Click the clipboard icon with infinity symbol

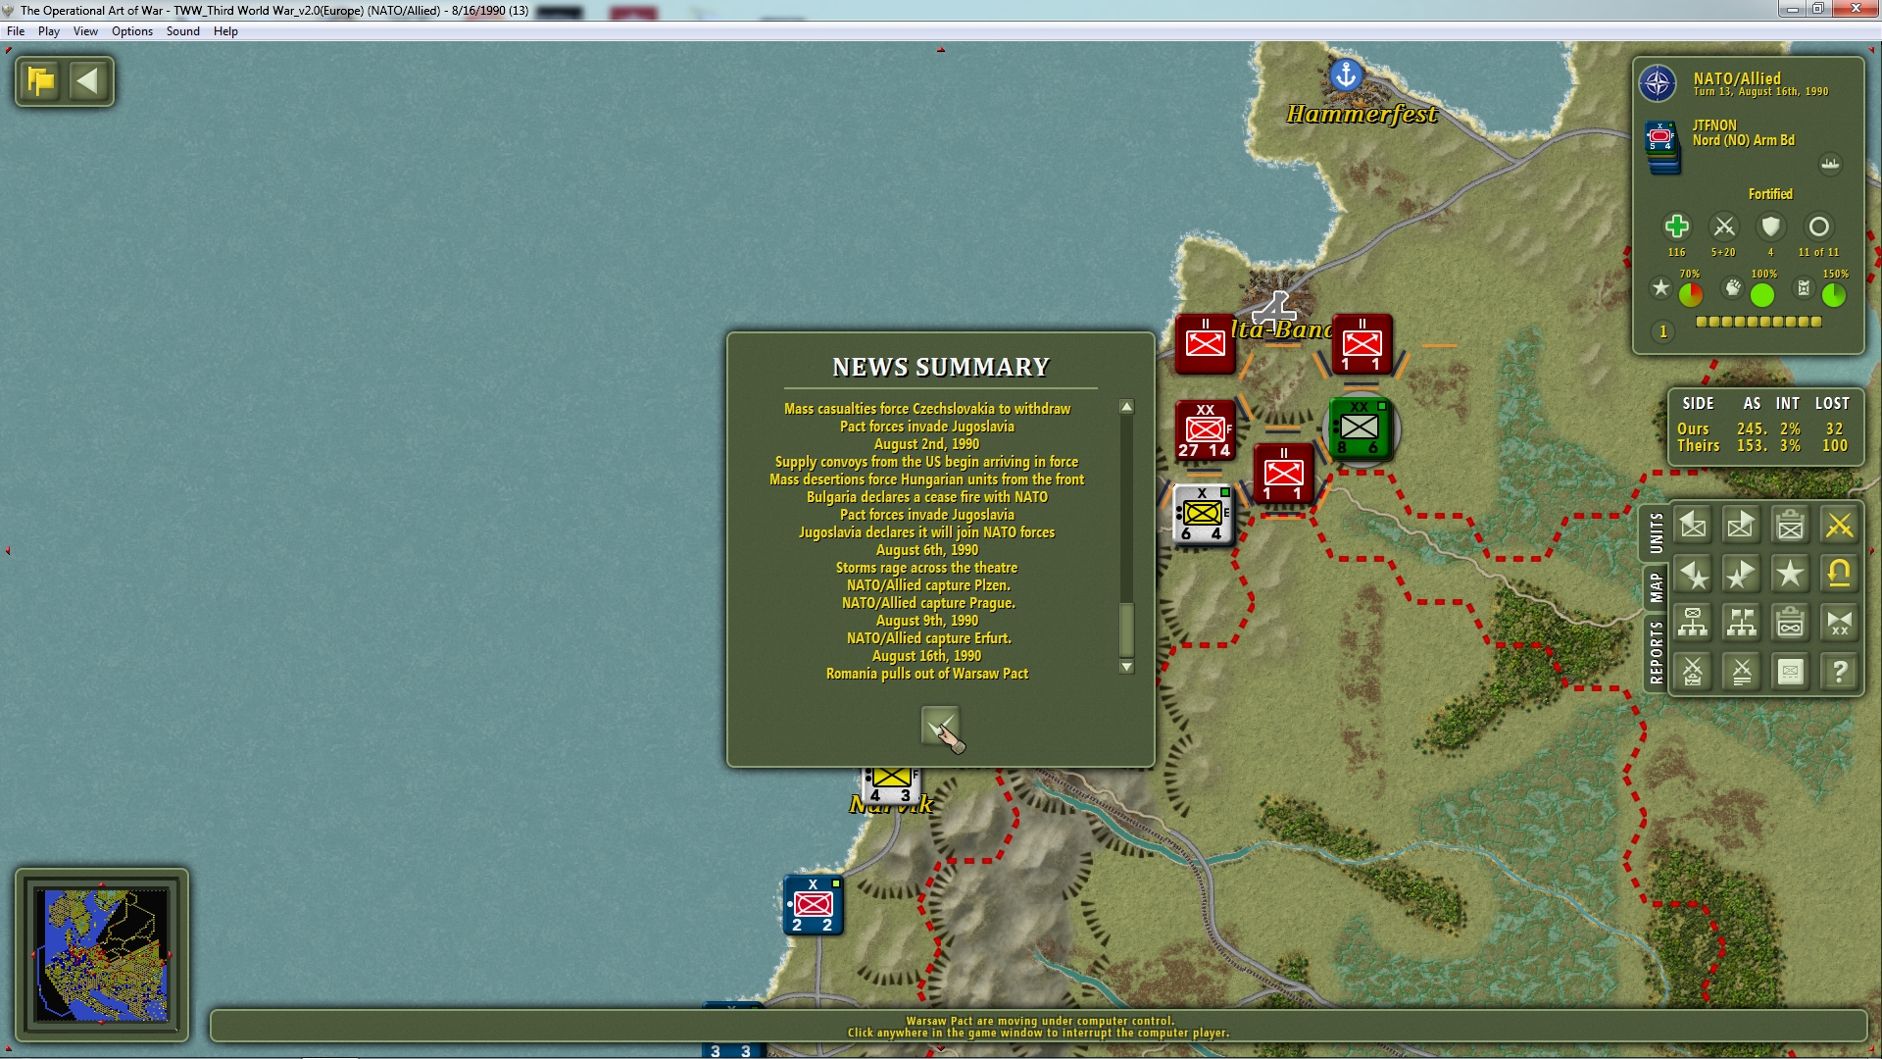[1791, 623]
